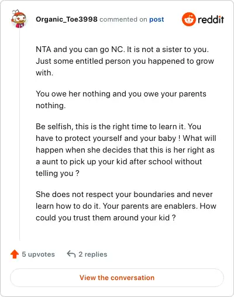
Task: Follow the blue 'post' link
Action: click(x=157, y=19)
